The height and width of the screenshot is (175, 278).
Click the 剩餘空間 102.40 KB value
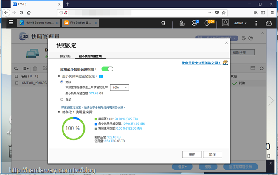(114, 137)
